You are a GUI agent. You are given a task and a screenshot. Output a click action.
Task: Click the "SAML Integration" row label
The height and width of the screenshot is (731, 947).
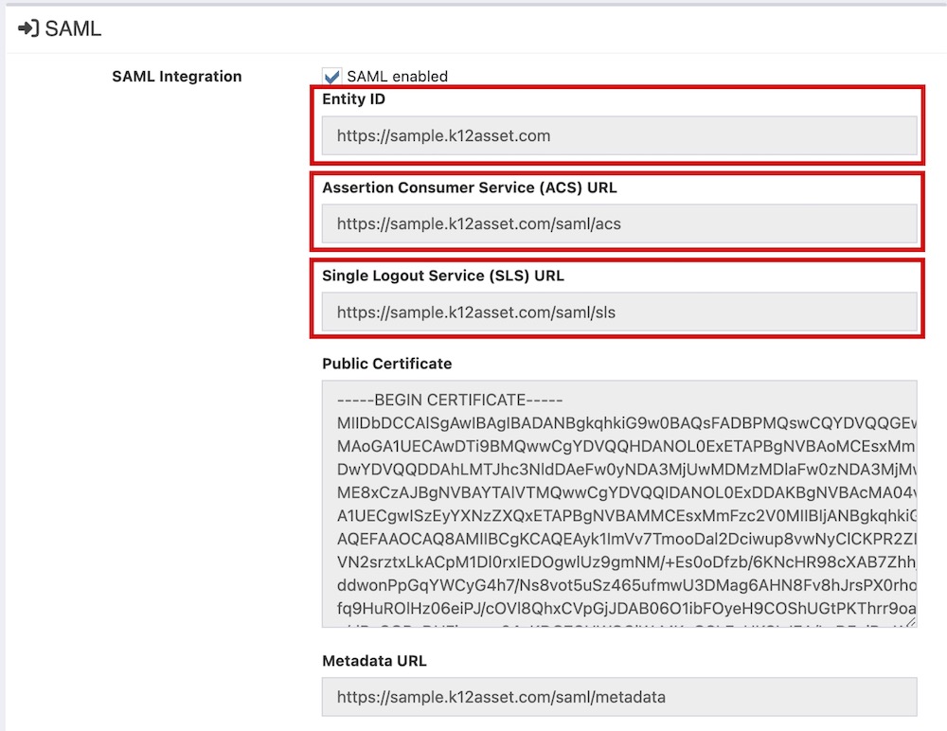click(x=176, y=77)
